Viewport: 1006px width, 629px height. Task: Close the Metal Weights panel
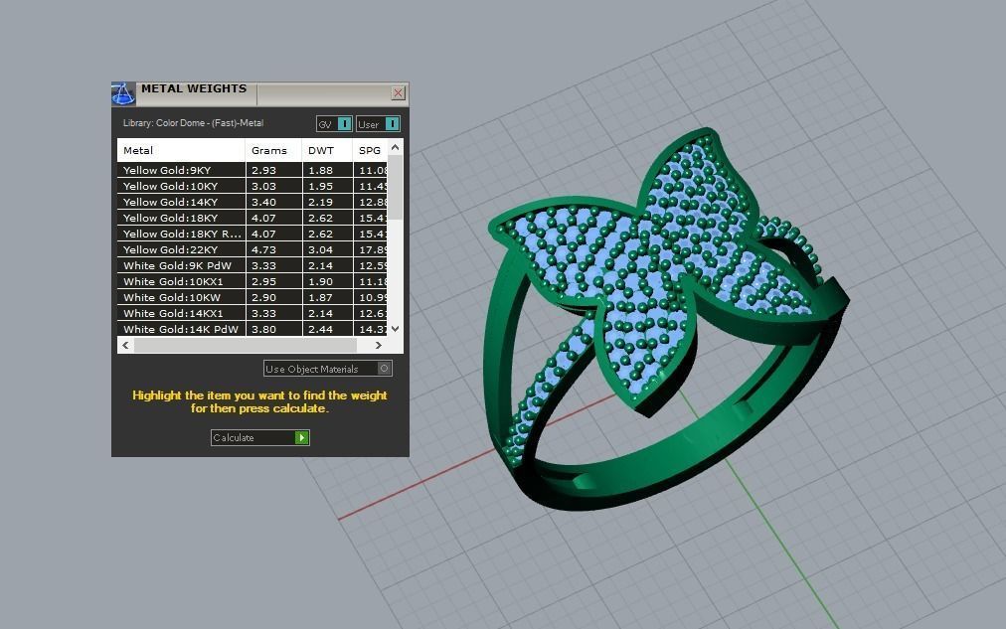[398, 93]
